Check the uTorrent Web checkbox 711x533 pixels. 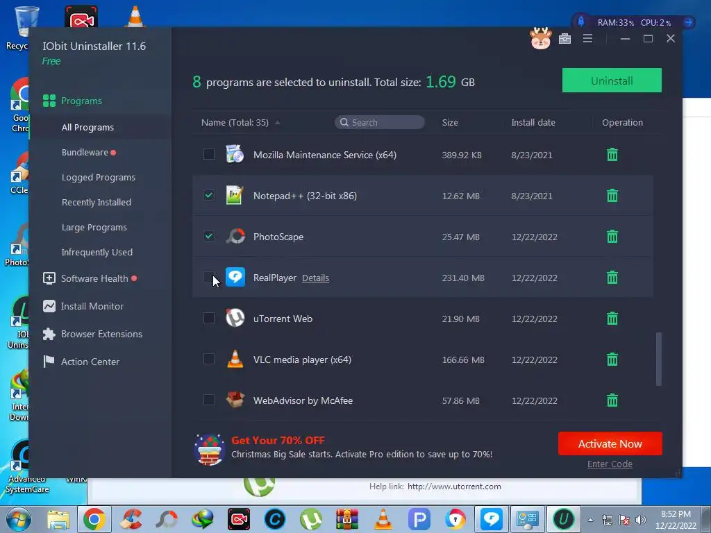click(x=208, y=318)
